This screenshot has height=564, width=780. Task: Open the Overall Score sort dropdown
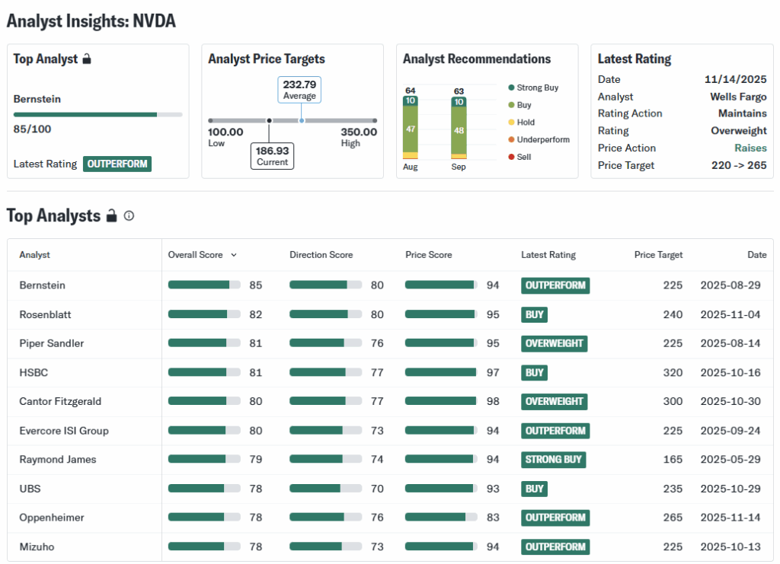[232, 255]
